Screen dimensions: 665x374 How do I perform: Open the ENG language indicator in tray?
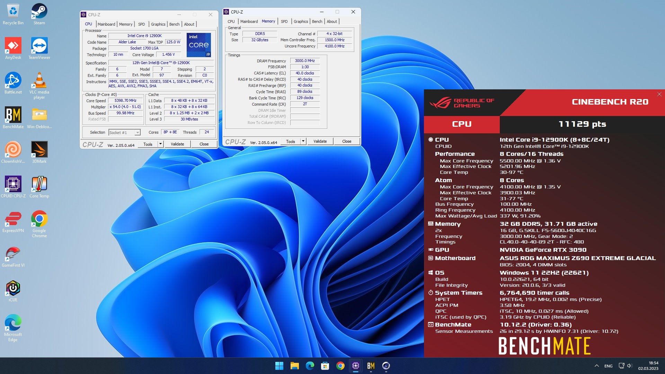(x=609, y=366)
